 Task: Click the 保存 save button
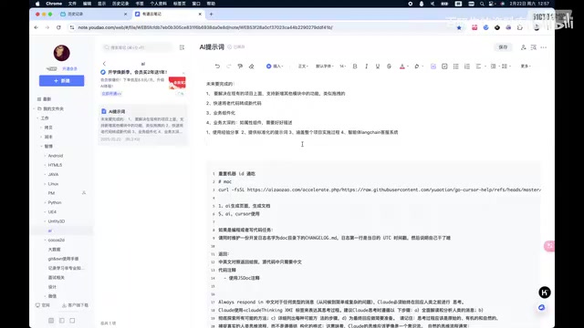pyautogui.click(x=503, y=47)
